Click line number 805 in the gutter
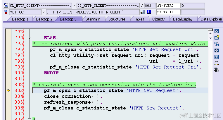Viewport: 223px width, 120px height. pos(19,102)
